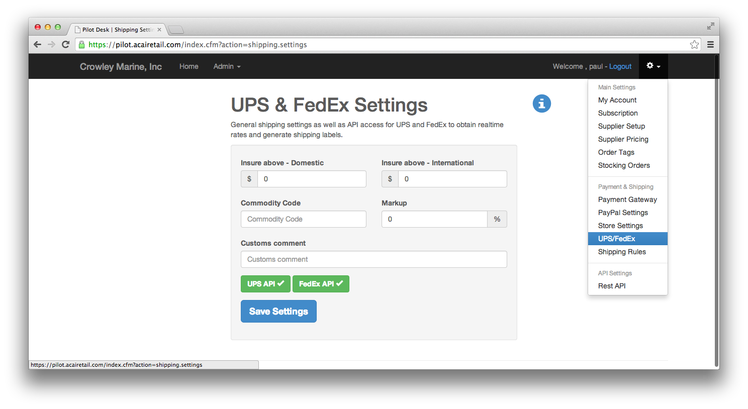This screenshot has height=409, width=748.
Task: Click the browser back arrow
Action: 37,44
